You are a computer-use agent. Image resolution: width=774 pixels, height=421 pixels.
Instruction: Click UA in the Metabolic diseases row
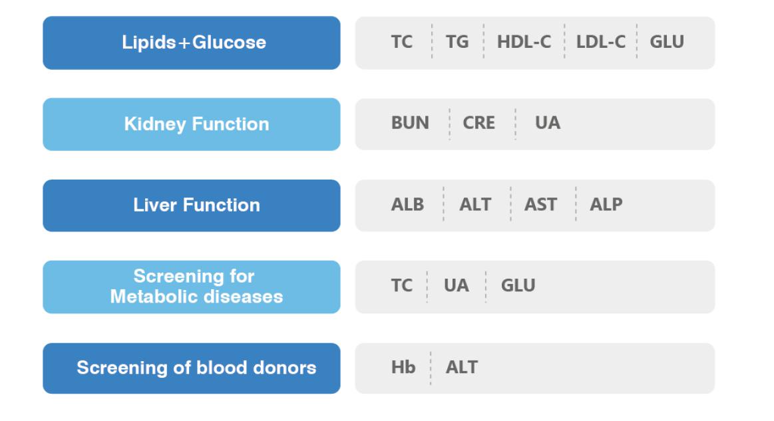tap(456, 286)
